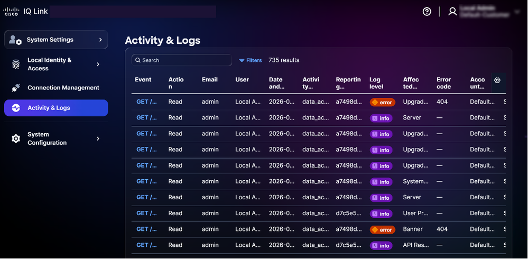Open System Settings menu

click(56, 40)
